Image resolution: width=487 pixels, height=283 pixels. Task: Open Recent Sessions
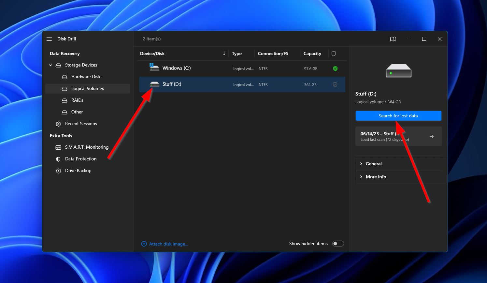81,124
